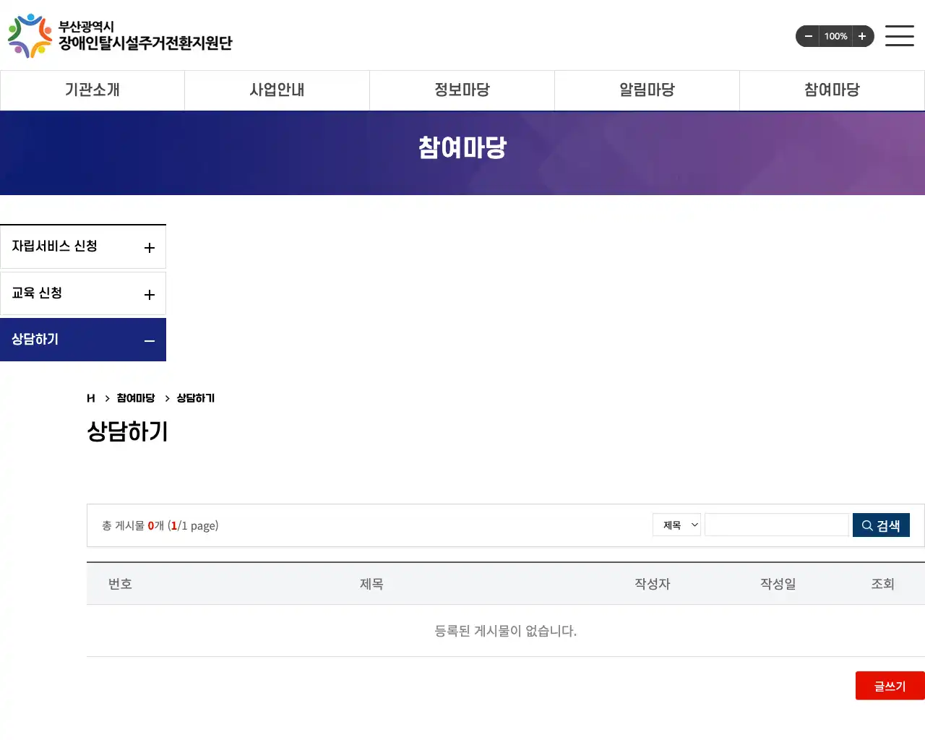Open the 알림마당 menu
Image resolution: width=925 pixels, height=740 pixels.
pos(647,90)
